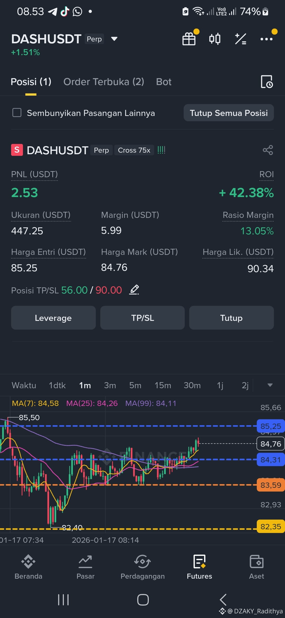
Task: Tap the Rasio Margin label
Action: (248, 215)
